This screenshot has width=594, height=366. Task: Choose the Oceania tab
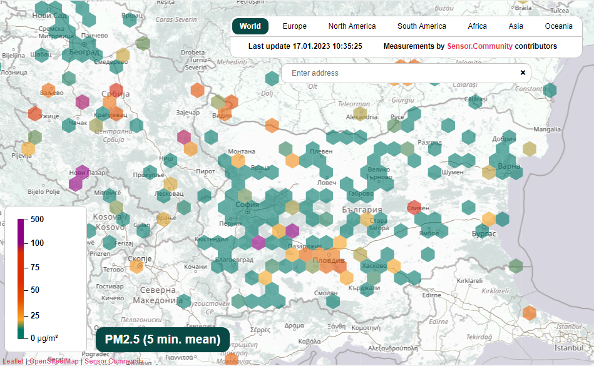point(558,26)
